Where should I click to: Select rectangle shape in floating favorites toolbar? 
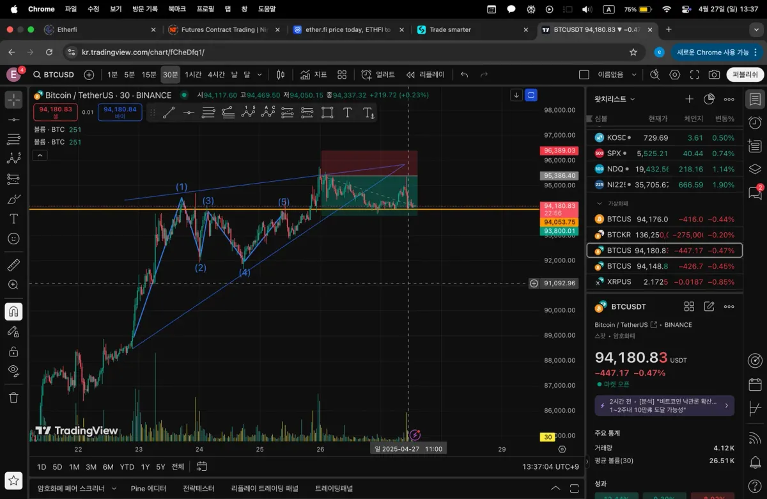click(327, 113)
